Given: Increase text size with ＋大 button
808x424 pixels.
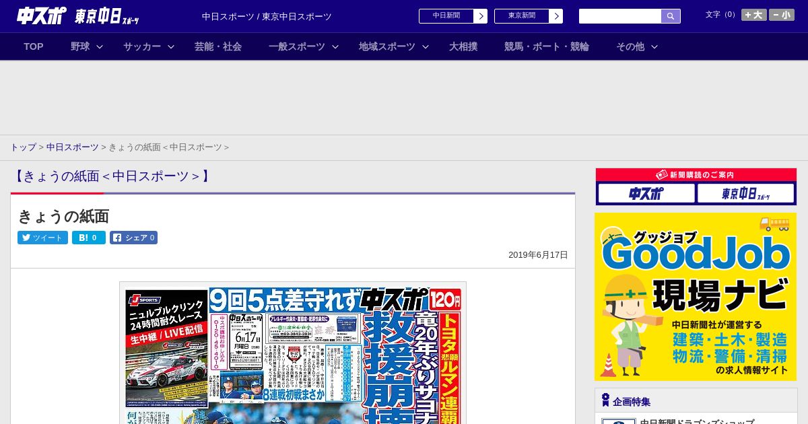Looking at the screenshot, I should (754, 15).
